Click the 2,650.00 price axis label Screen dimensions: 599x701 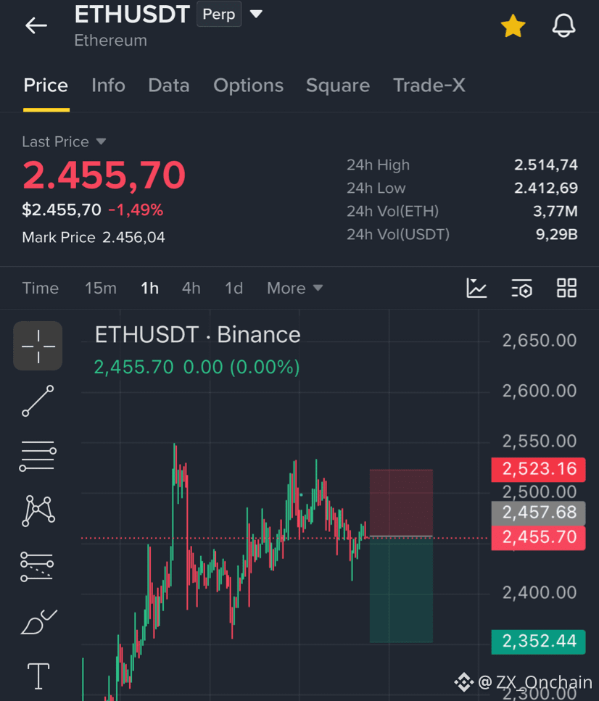coord(540,341)
